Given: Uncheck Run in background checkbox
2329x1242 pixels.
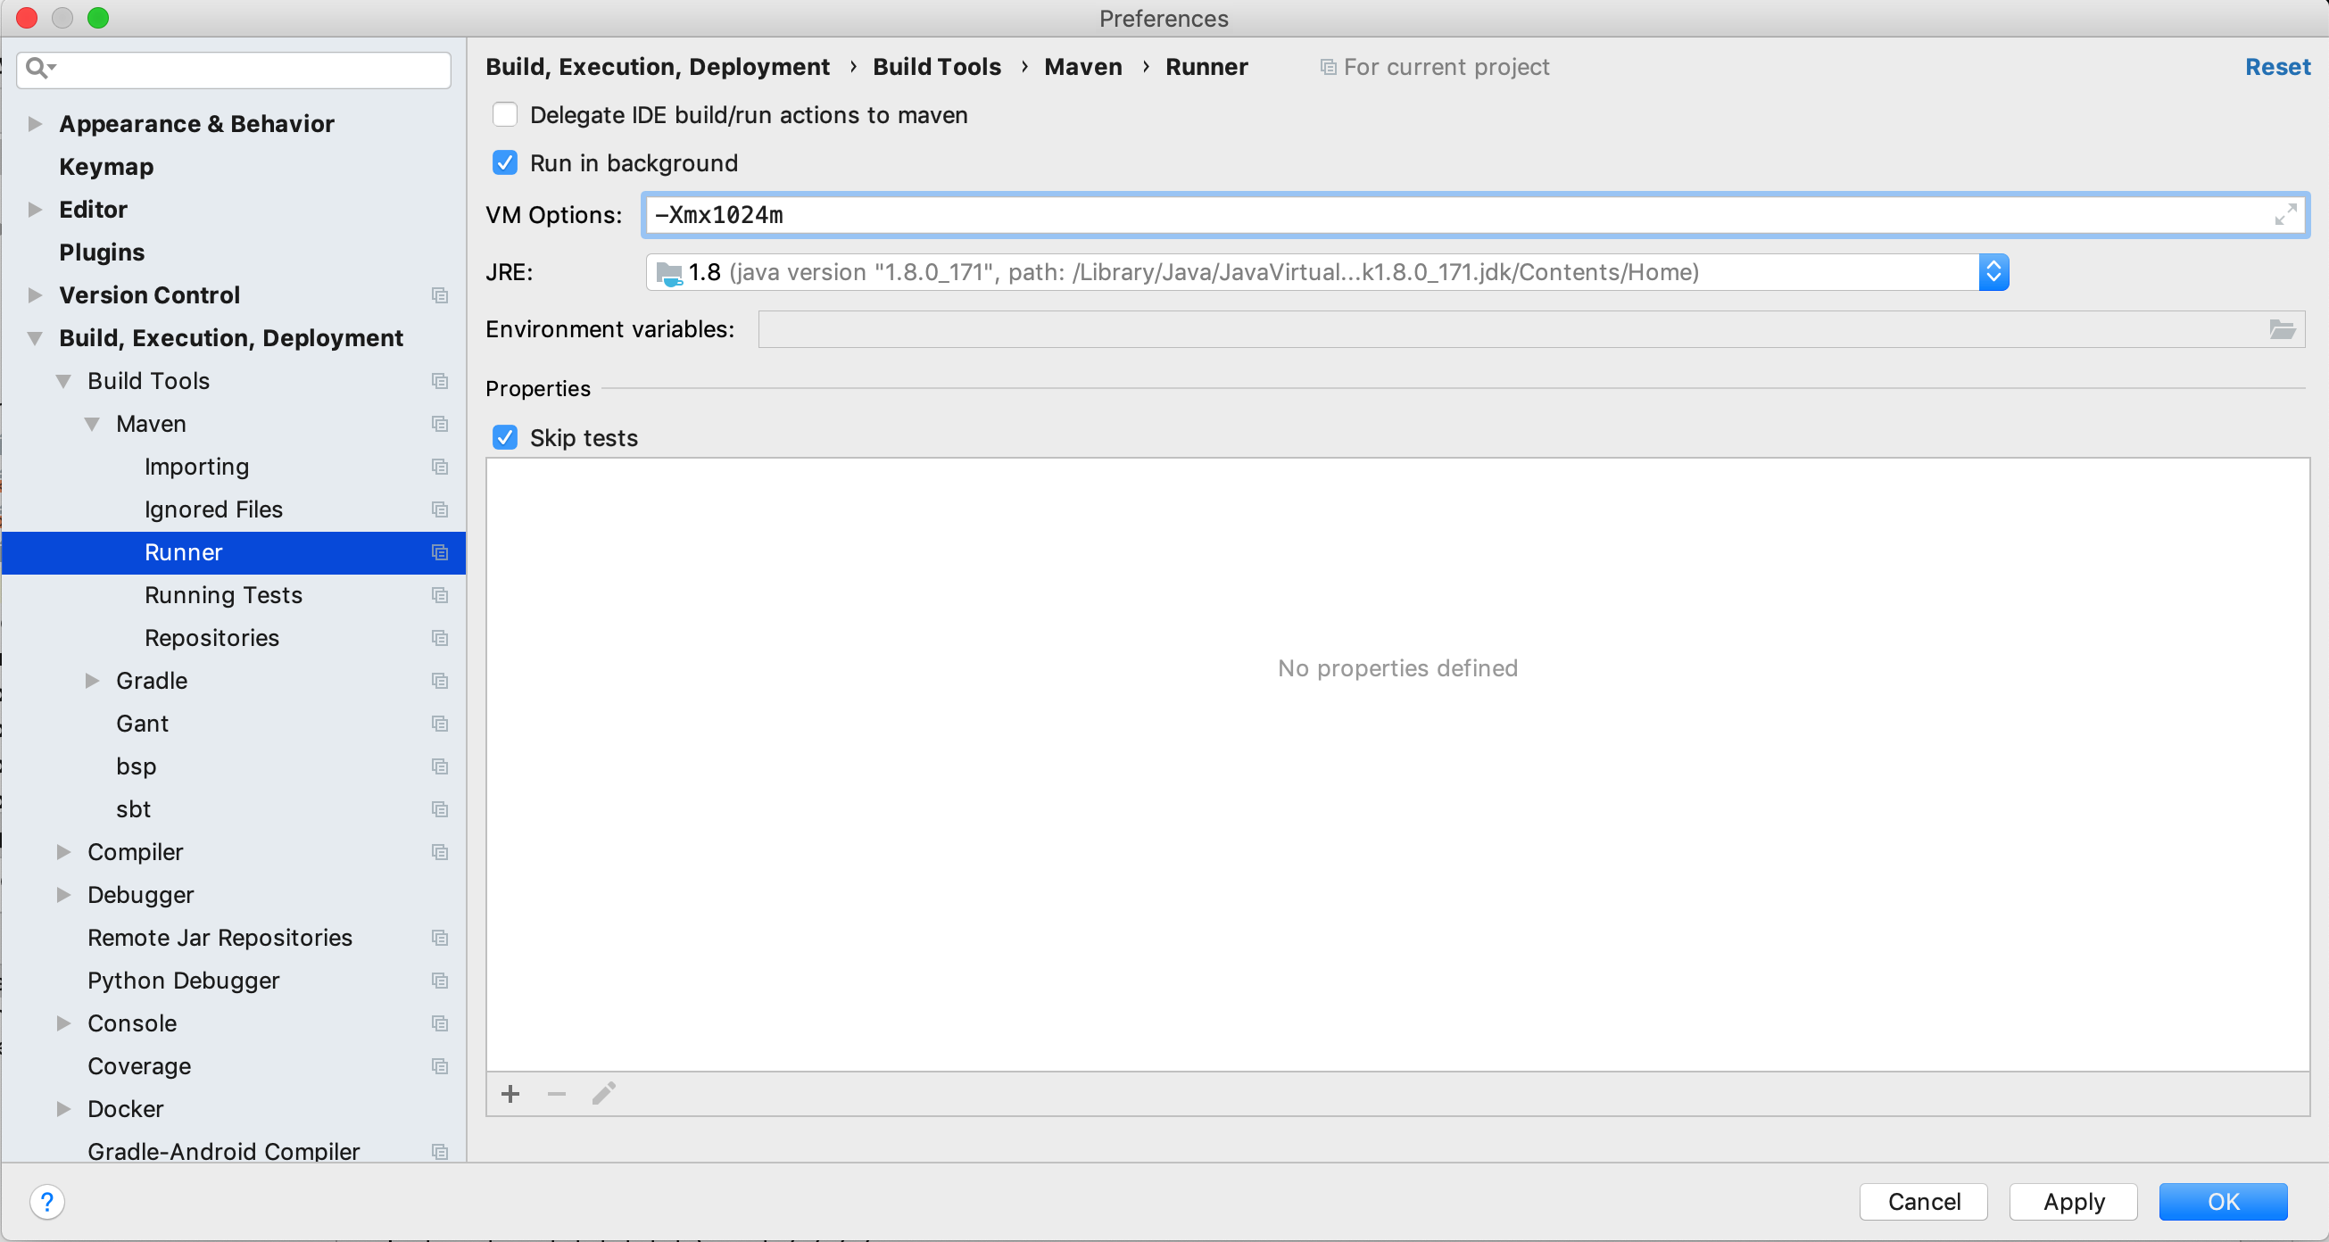Looking at the screenshot, I should pyautogui.click(x=504, y=162).
